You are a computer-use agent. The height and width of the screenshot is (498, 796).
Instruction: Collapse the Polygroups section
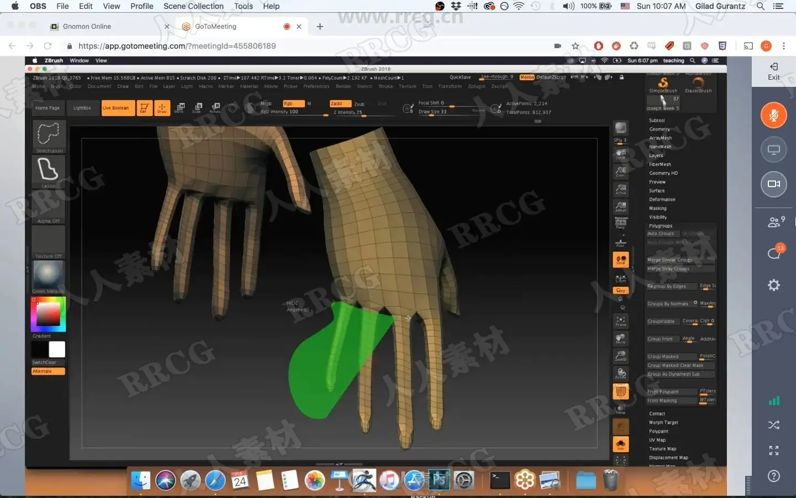[661, 226]
